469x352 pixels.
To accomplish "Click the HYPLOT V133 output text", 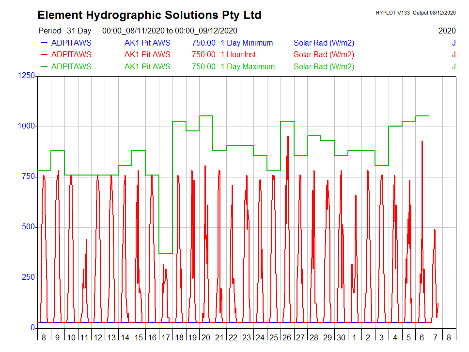I will [x=415, y=13].
